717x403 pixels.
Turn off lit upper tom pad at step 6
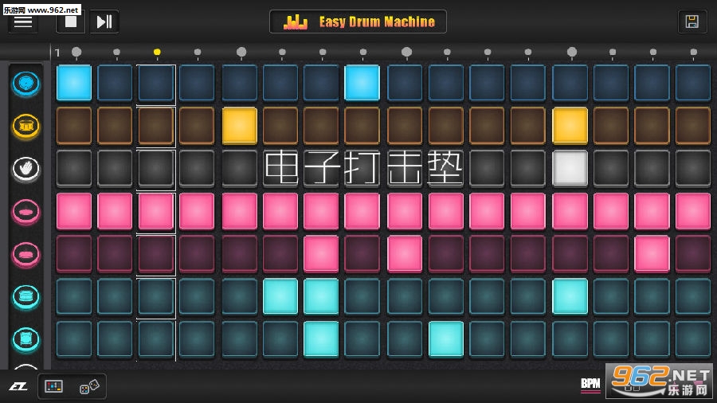(280, 296)
